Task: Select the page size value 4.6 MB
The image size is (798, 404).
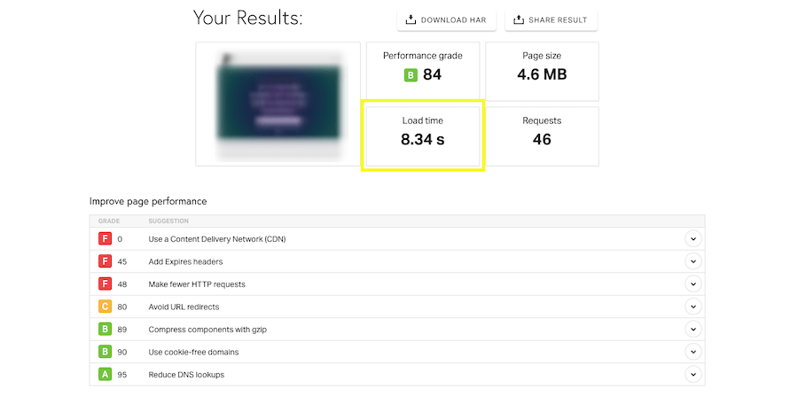Action: (x=542, y=74)
